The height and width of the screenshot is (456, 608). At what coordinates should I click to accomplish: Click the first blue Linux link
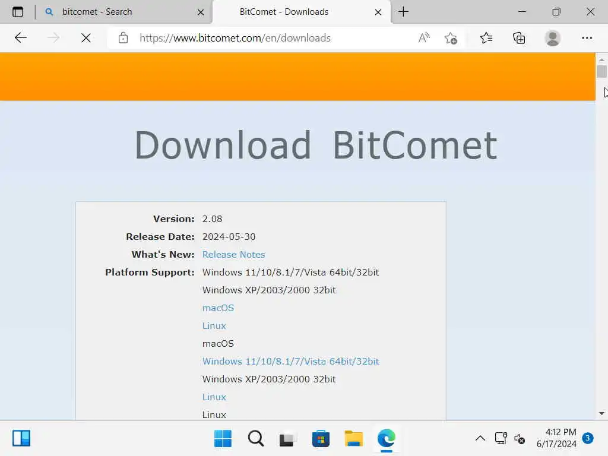[x=214, y=326]
